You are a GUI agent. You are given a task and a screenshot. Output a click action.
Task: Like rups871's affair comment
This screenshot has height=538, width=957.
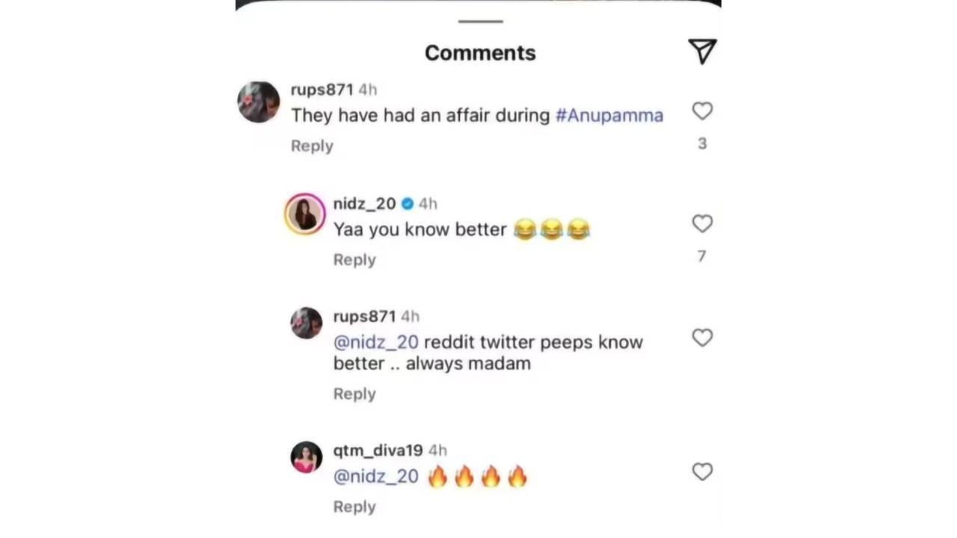[x=702, y=111]
